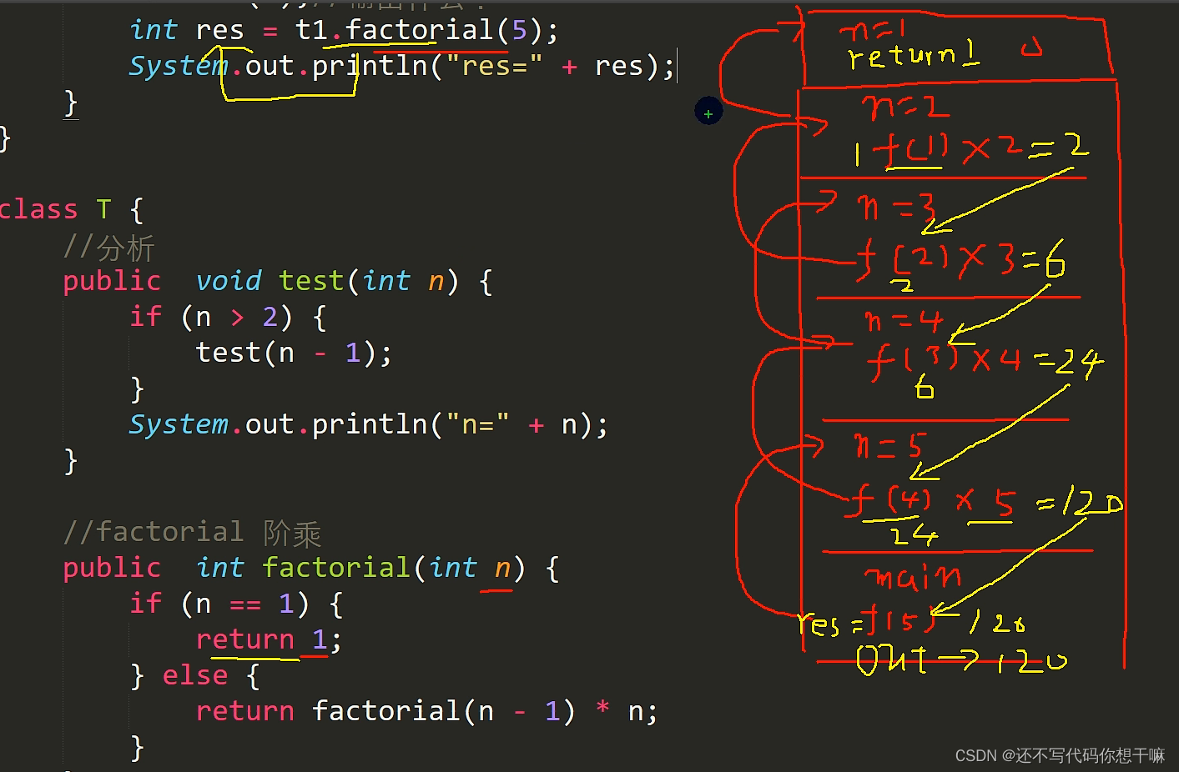The image size is (1179, 772).
Task: Click the class name T
Action: coord(103,209)
